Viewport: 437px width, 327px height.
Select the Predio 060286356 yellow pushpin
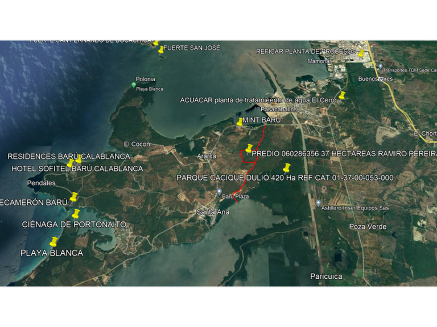pos(249,149)
